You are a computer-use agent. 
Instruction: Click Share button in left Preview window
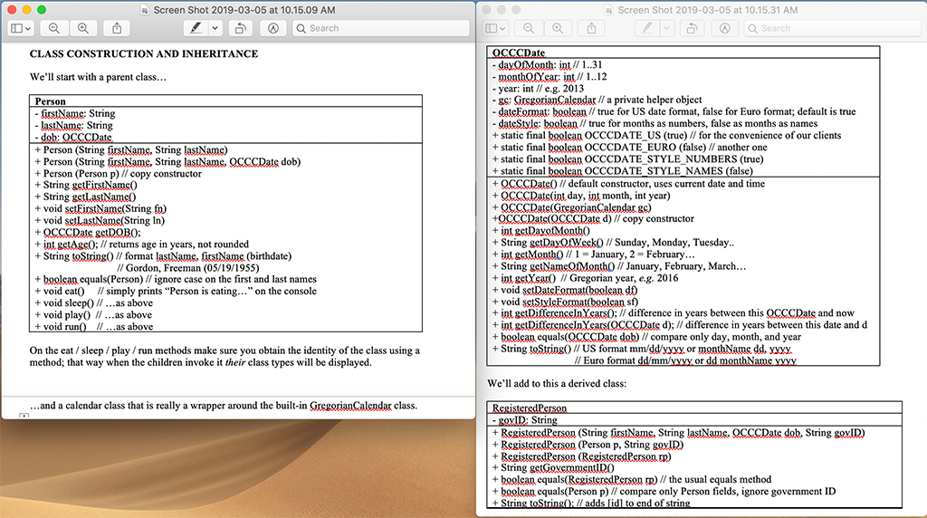(117, 28)
